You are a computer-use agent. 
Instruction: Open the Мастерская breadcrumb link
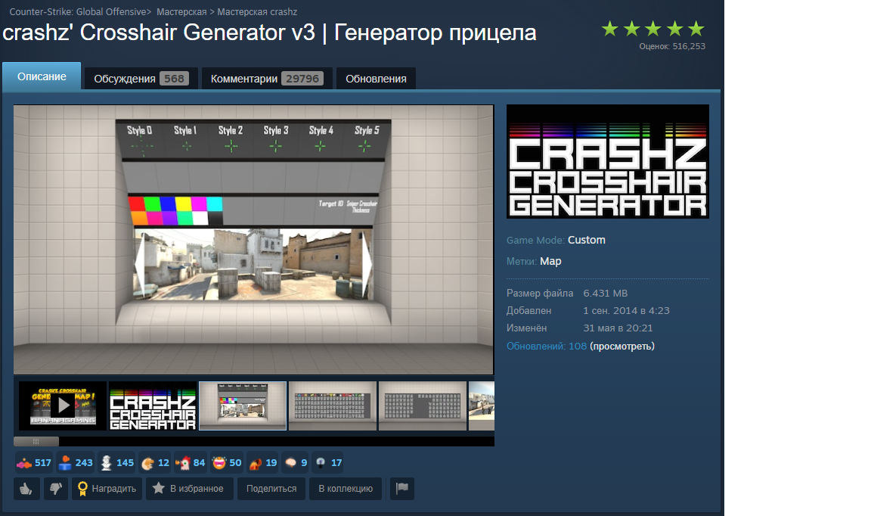[181, 11]
